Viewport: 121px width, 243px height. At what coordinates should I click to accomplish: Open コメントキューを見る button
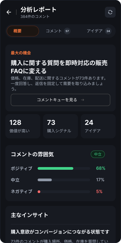click(61, 100)
